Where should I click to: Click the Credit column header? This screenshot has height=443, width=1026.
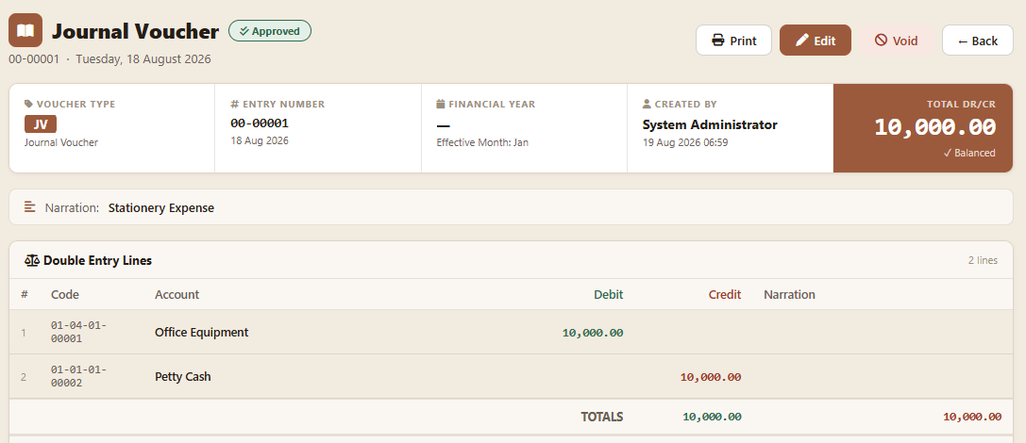pyautogui.click(x=725, y=295)
